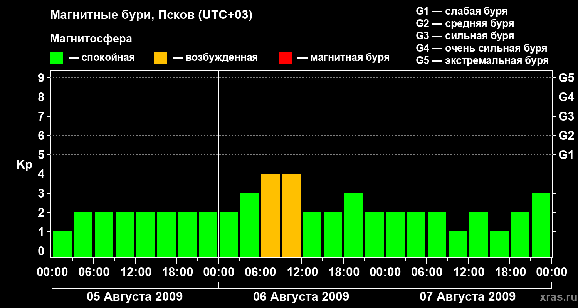This screenshot has height=308, width=578.
Task: Click the legend line 'G4 — очень сильная буря'
Action: 481,48
